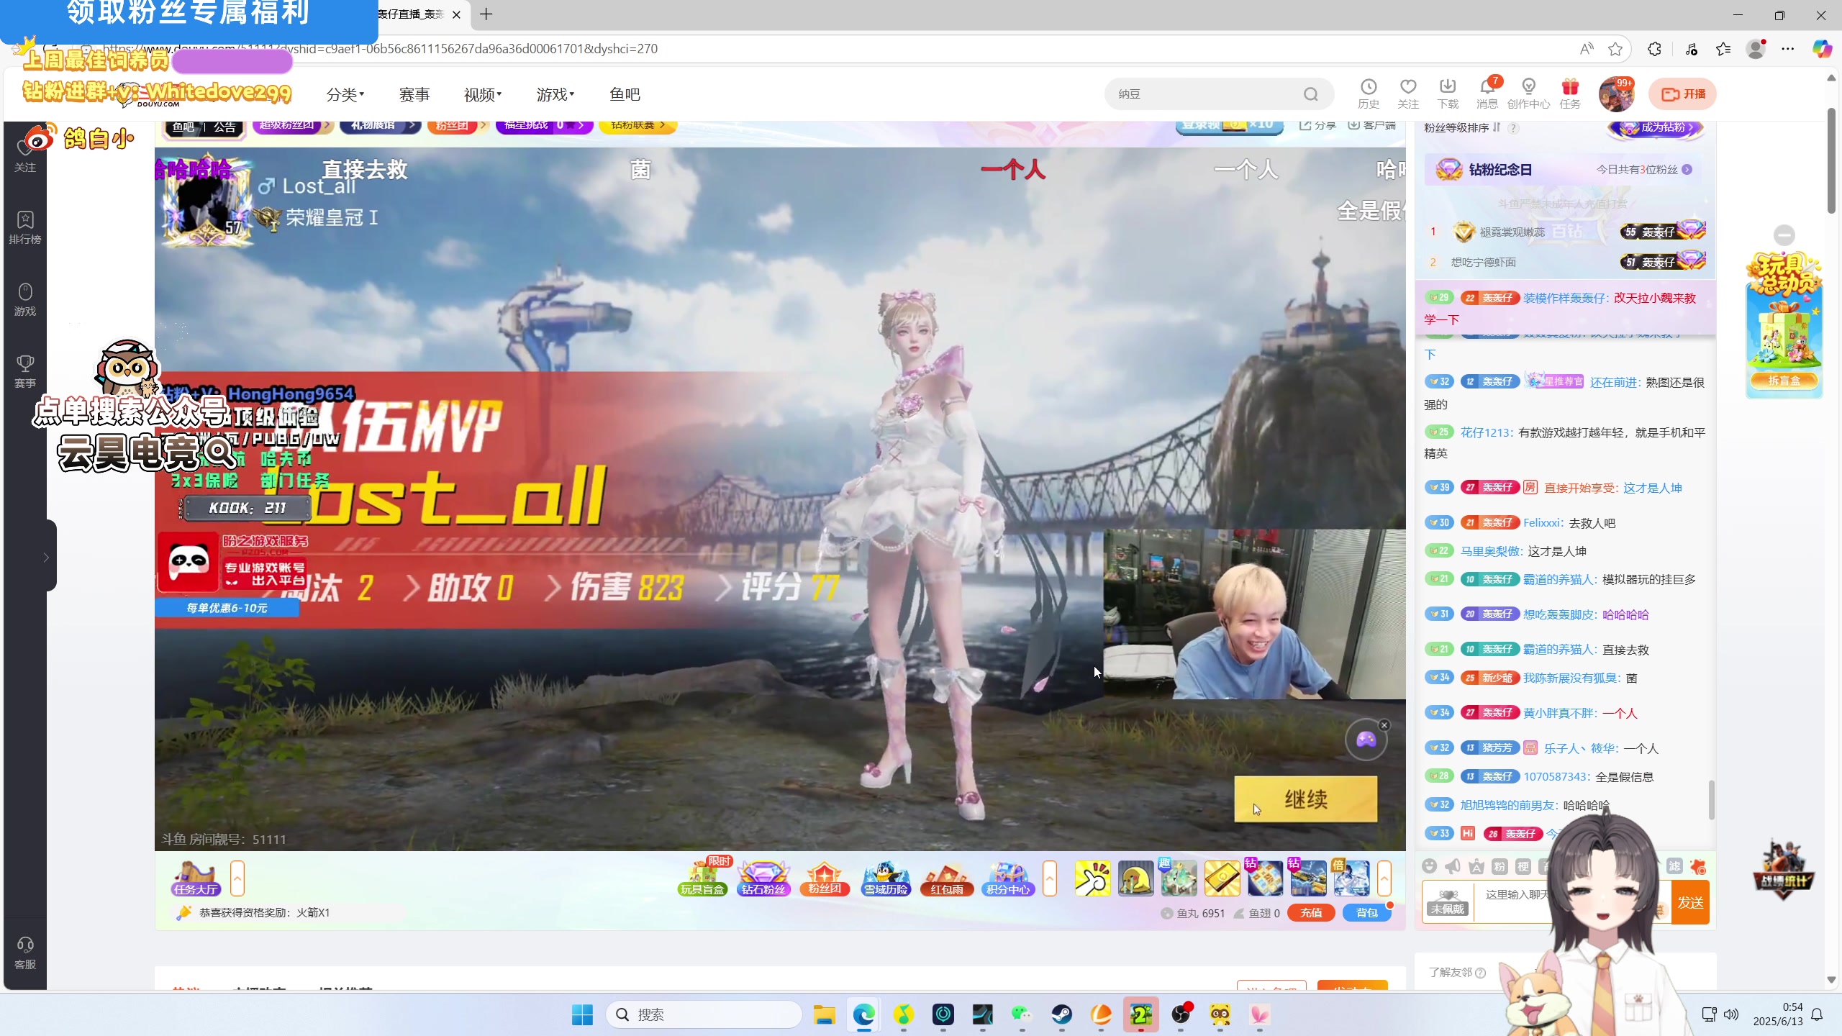Click the 下载 download icon
The width and height of the screenshot is (1842, 1036).
tap(1448, 94)
